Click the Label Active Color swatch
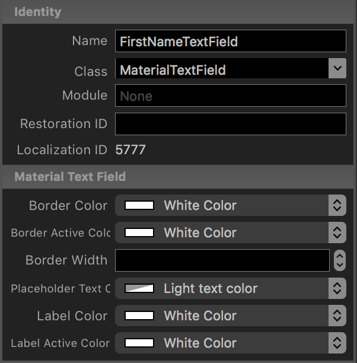The width and height of the screenshot is (357, 363). point(139,343)
